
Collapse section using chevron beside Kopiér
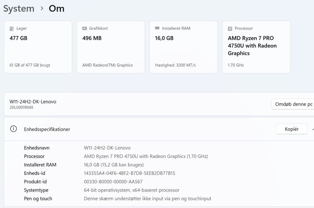click(x=313, y=129)
